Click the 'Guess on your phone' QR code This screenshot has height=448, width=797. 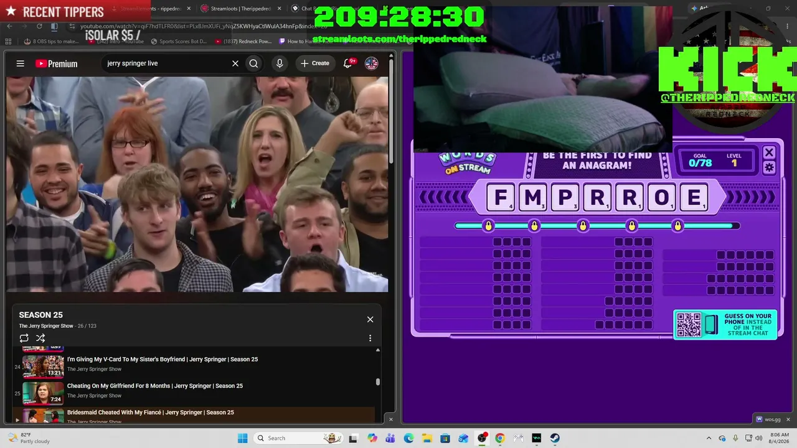689,324
